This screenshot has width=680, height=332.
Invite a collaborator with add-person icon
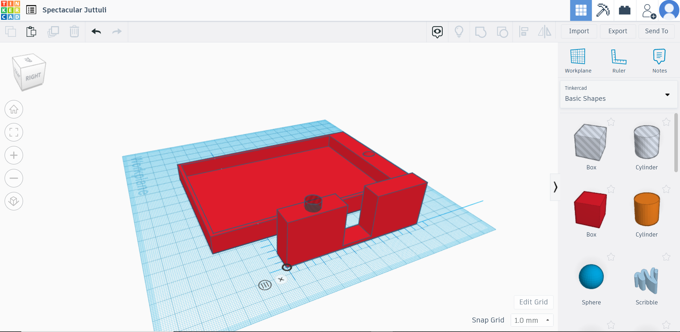click(648, 11)
